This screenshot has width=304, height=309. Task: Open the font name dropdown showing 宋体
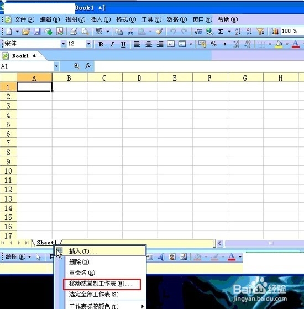point(63,44)
